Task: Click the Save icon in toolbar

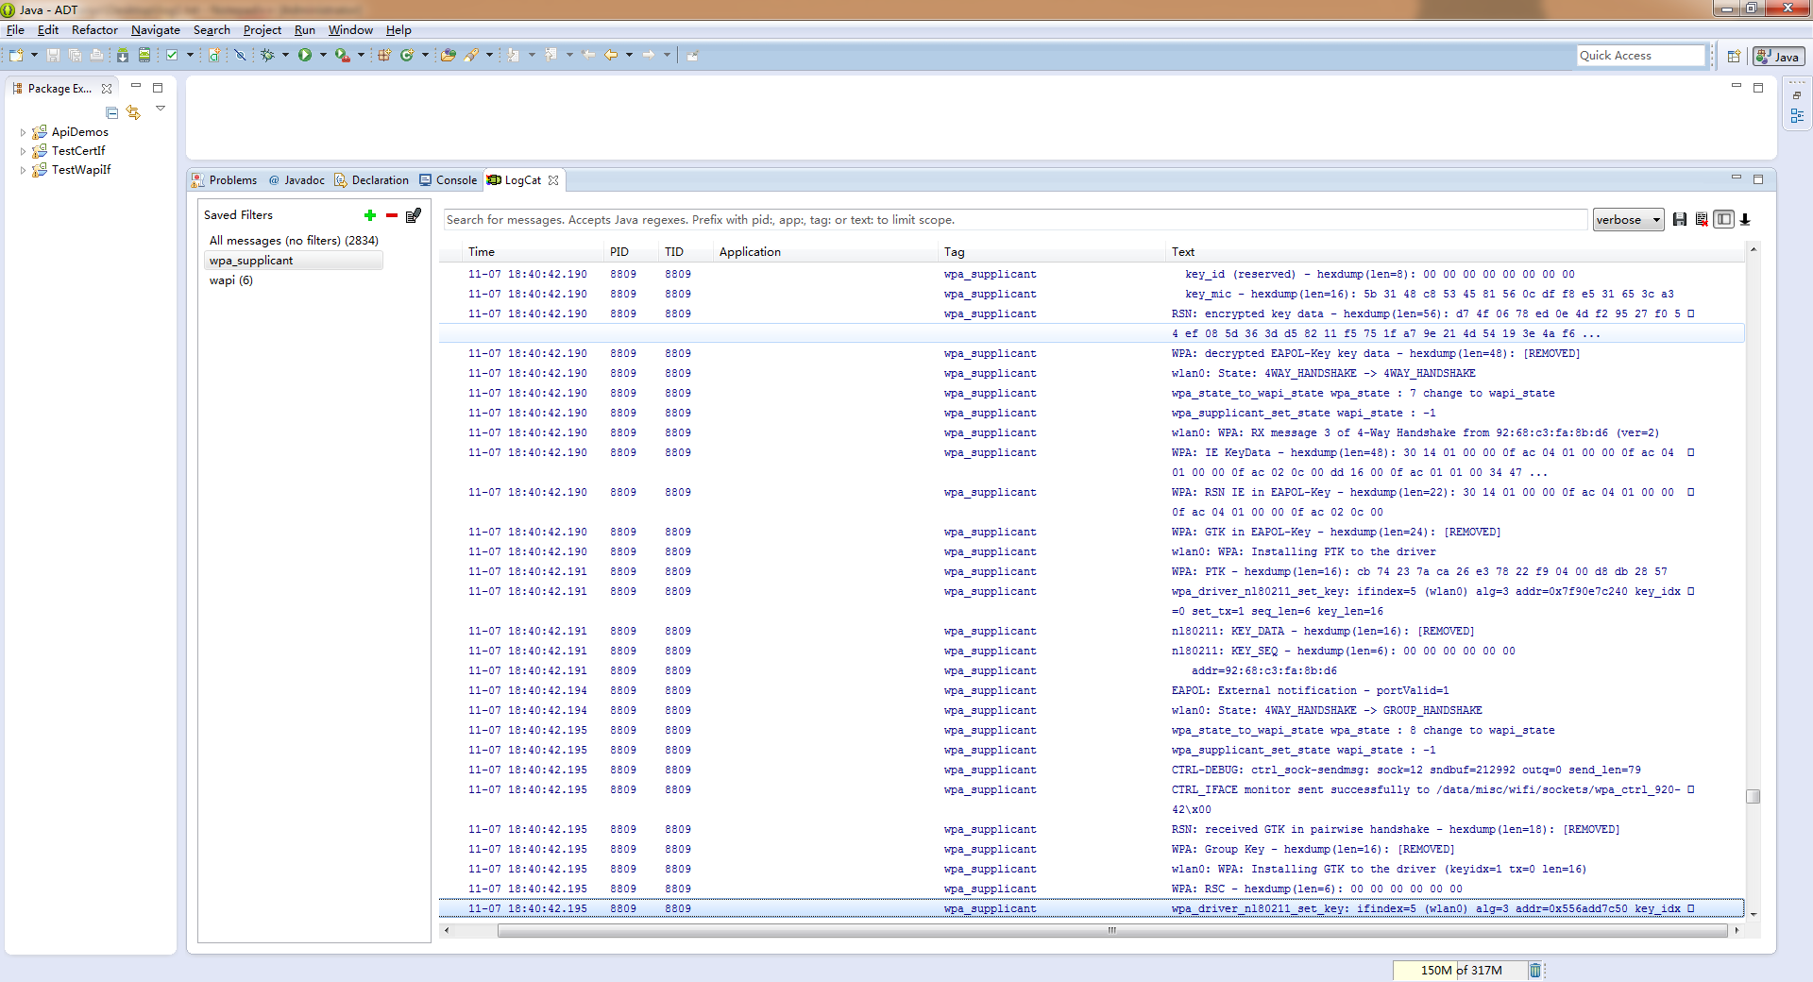Action: click(53, 56)
